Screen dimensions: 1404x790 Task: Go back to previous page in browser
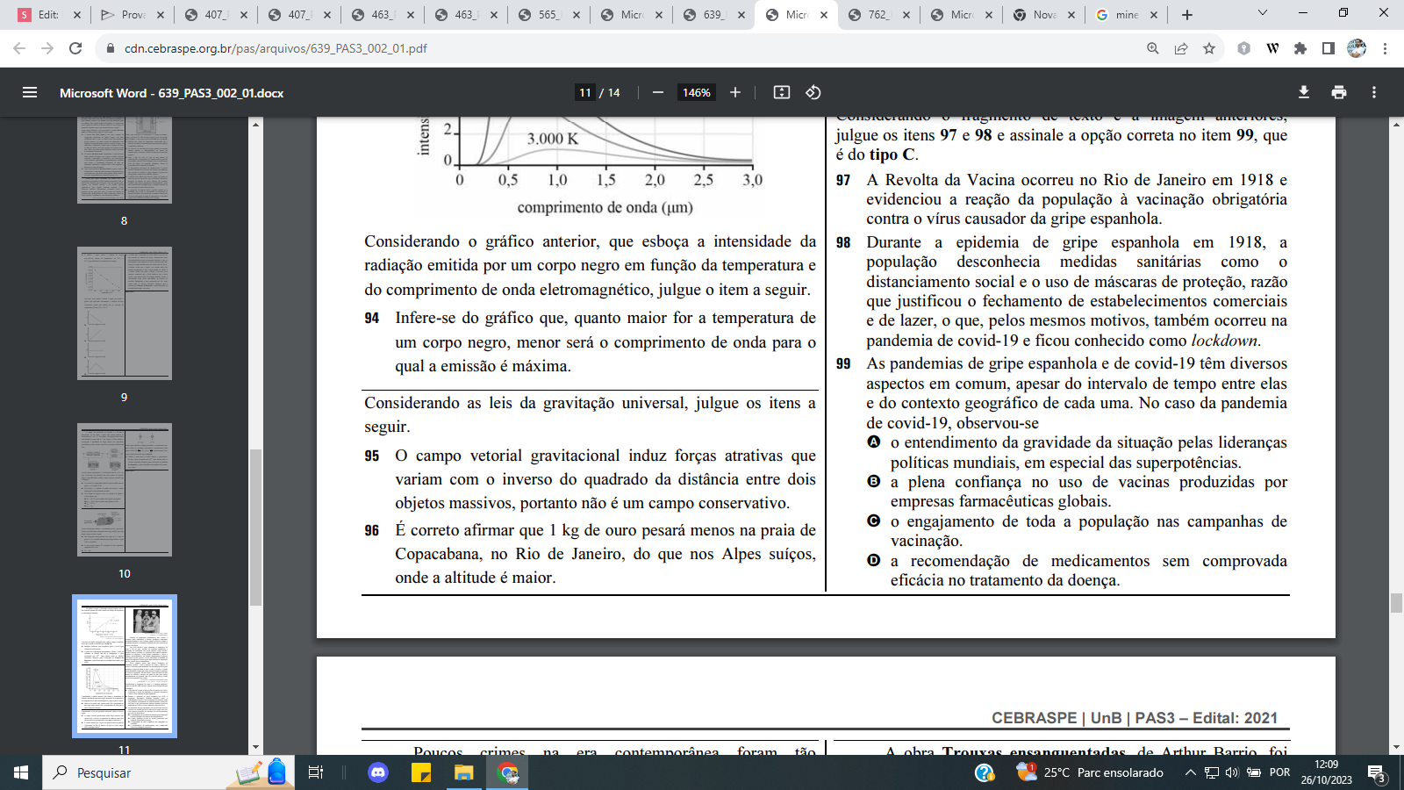click(x=19, y=48)
